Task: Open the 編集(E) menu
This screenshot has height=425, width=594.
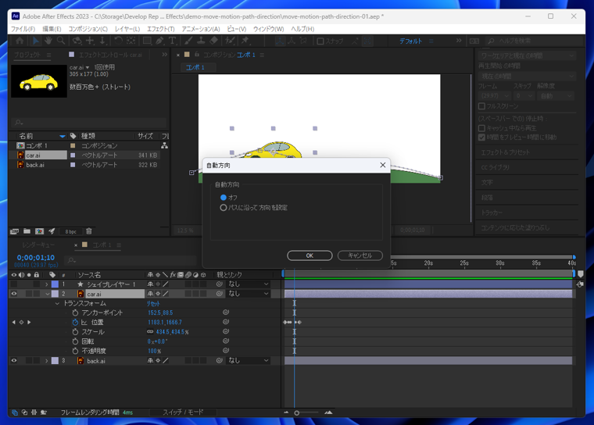Action: coord(52,29)
